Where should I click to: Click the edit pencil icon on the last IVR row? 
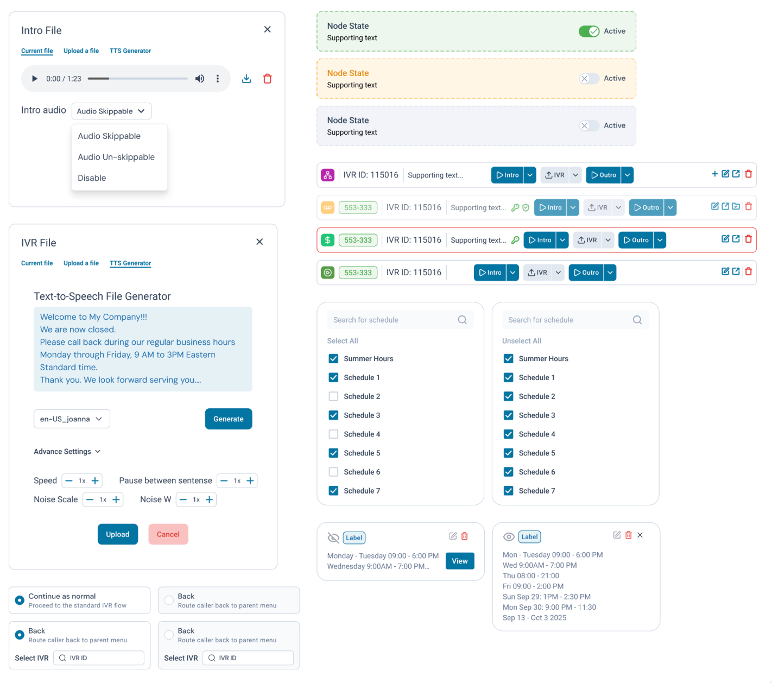pyautogui.click(x=726, y=271)
